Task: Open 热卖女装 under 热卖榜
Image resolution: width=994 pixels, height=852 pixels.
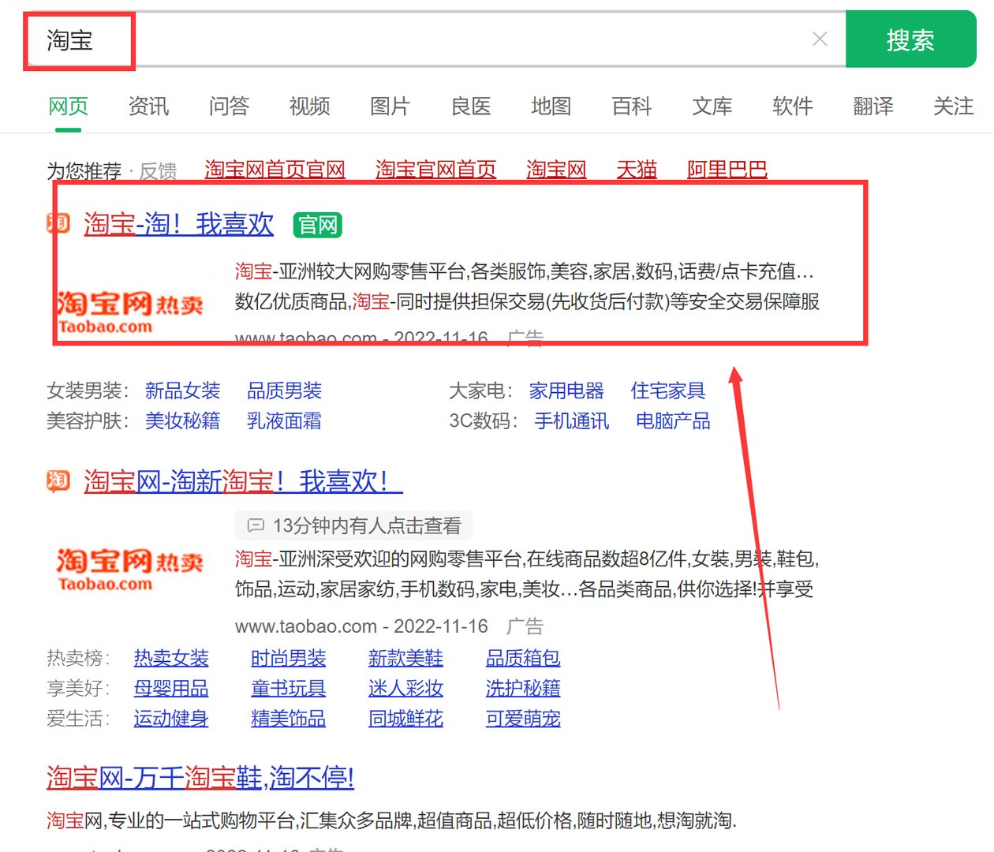Action: [171, 658]
